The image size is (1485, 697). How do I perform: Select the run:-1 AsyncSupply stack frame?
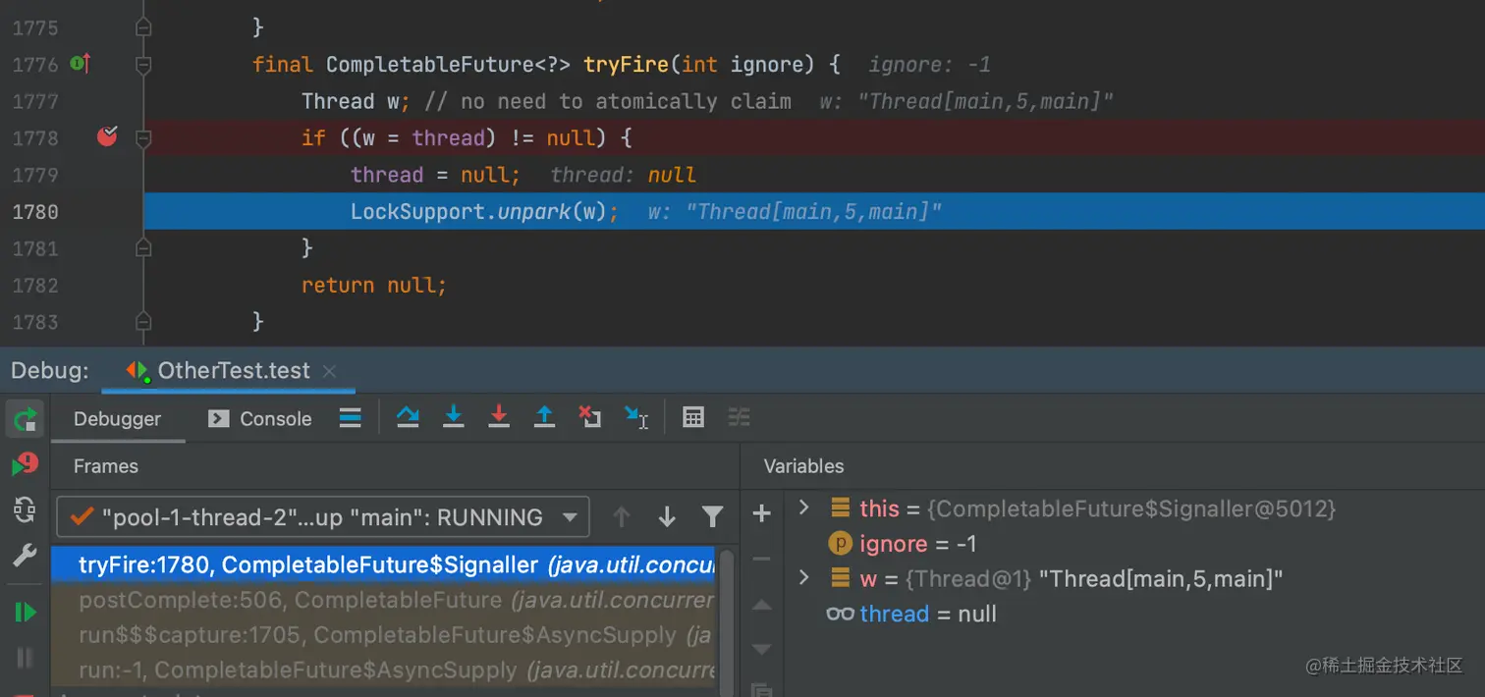[383, 670]
